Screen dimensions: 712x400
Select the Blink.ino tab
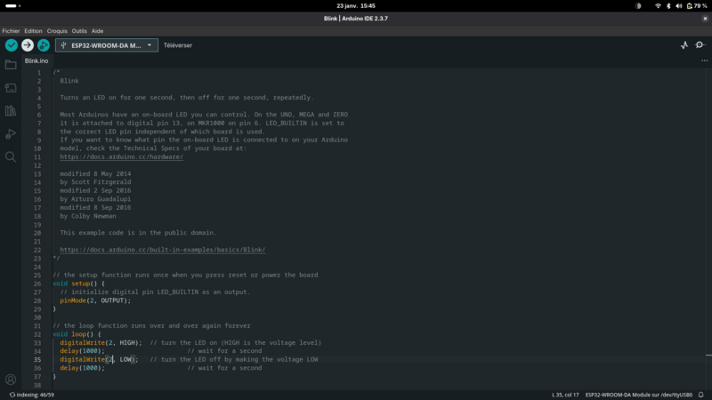pos(36,60)
